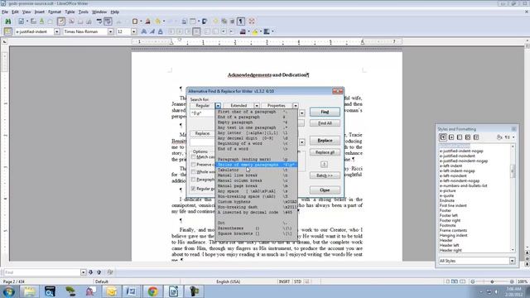The width and height of the screenshot is (530, 298).
Task: Select Character Styles icon in Styles panel
Action: 451,137
